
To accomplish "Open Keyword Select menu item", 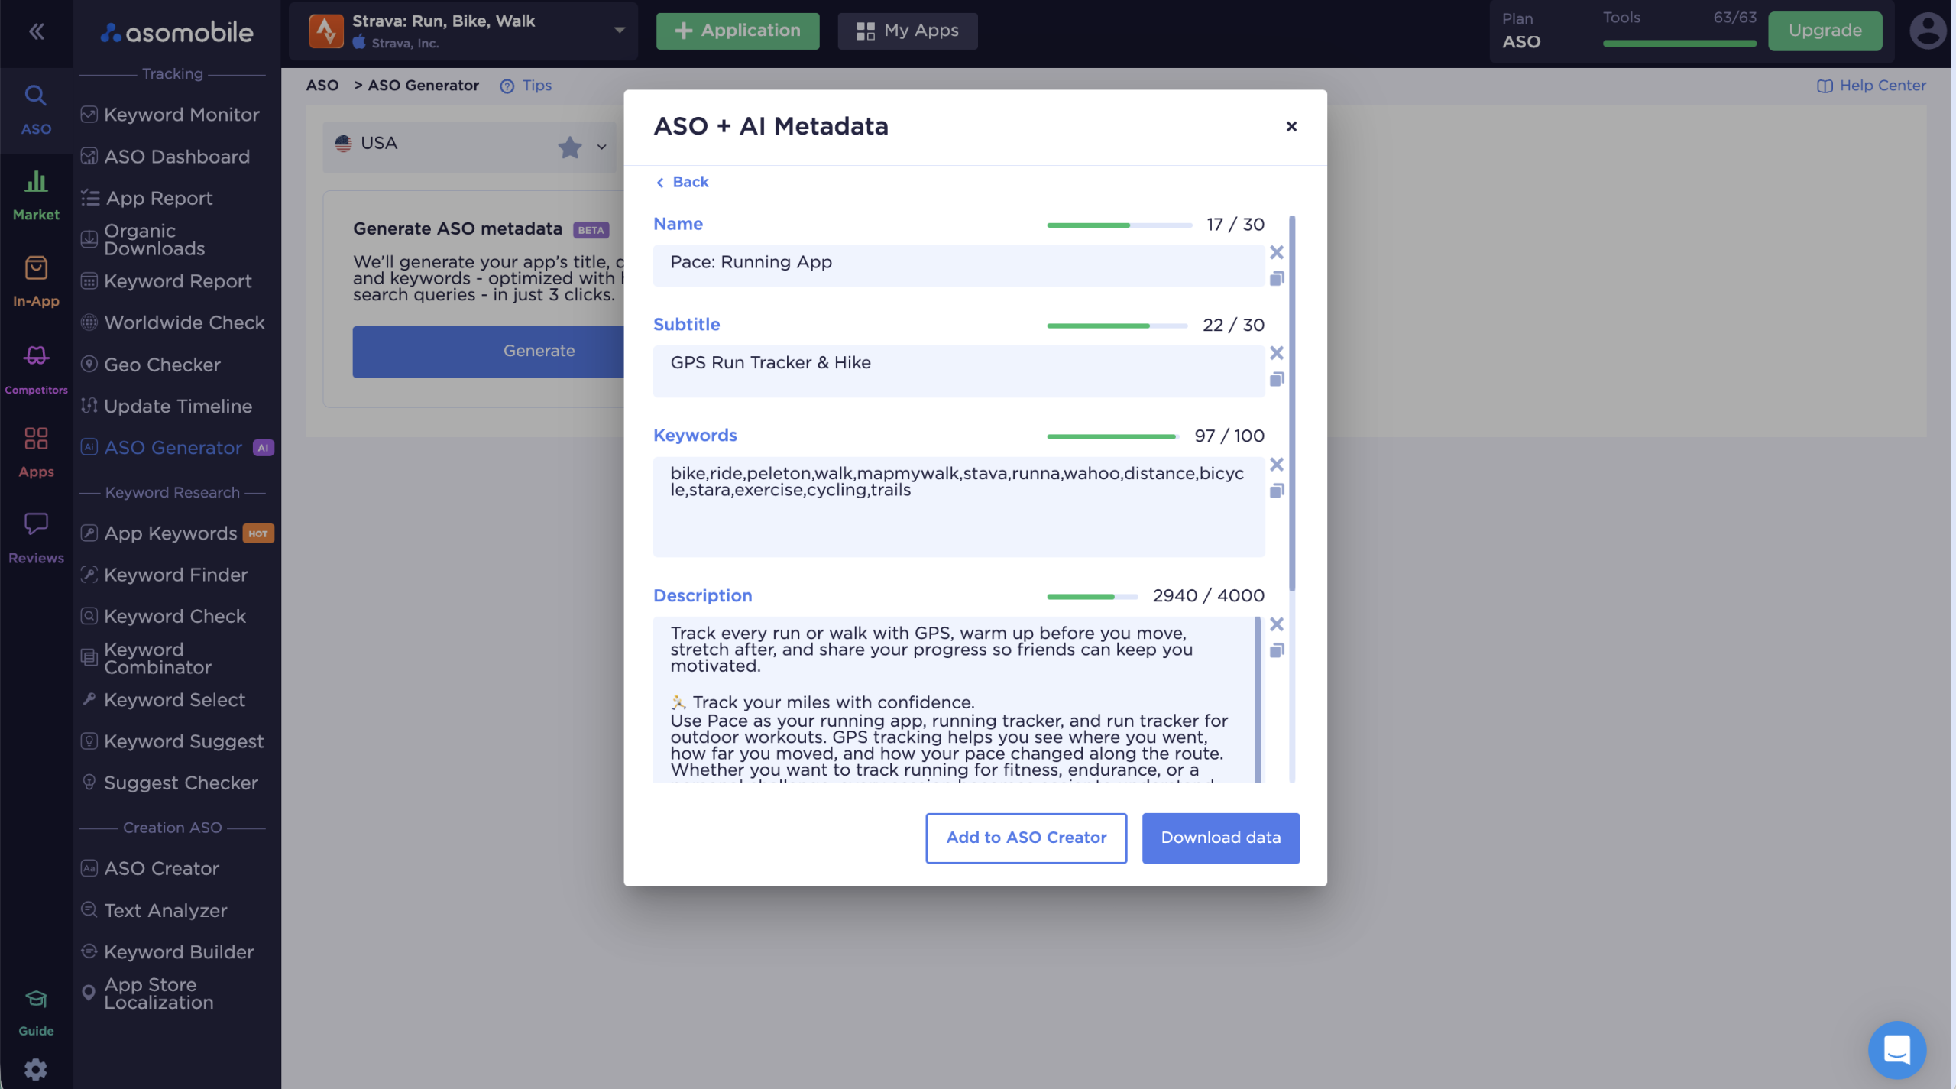I will tap(164, 699).
